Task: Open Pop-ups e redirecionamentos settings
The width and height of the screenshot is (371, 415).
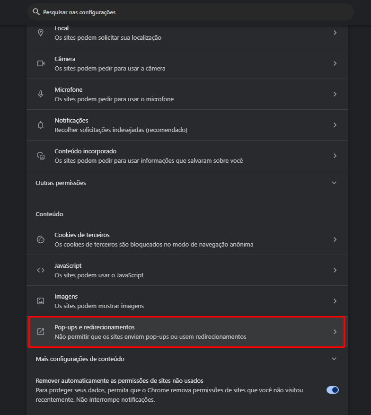Action: tap(187, 332)
